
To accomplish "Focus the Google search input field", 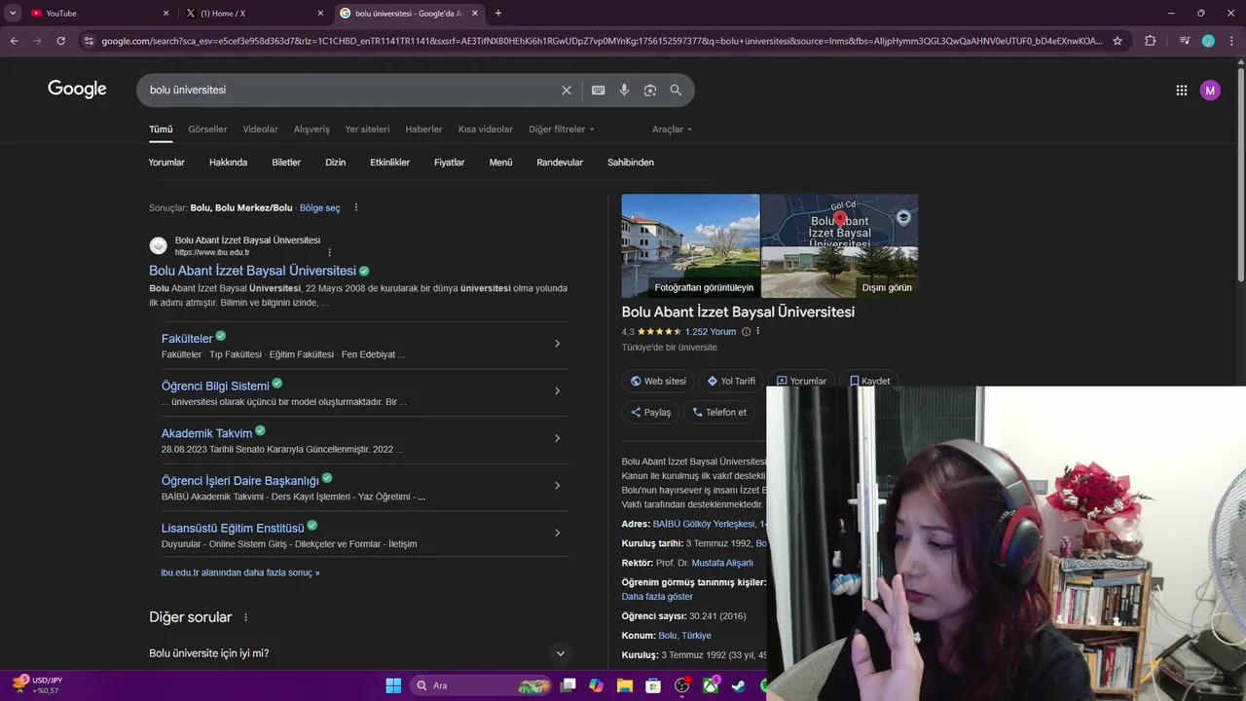I will click(x=350, y=90).
